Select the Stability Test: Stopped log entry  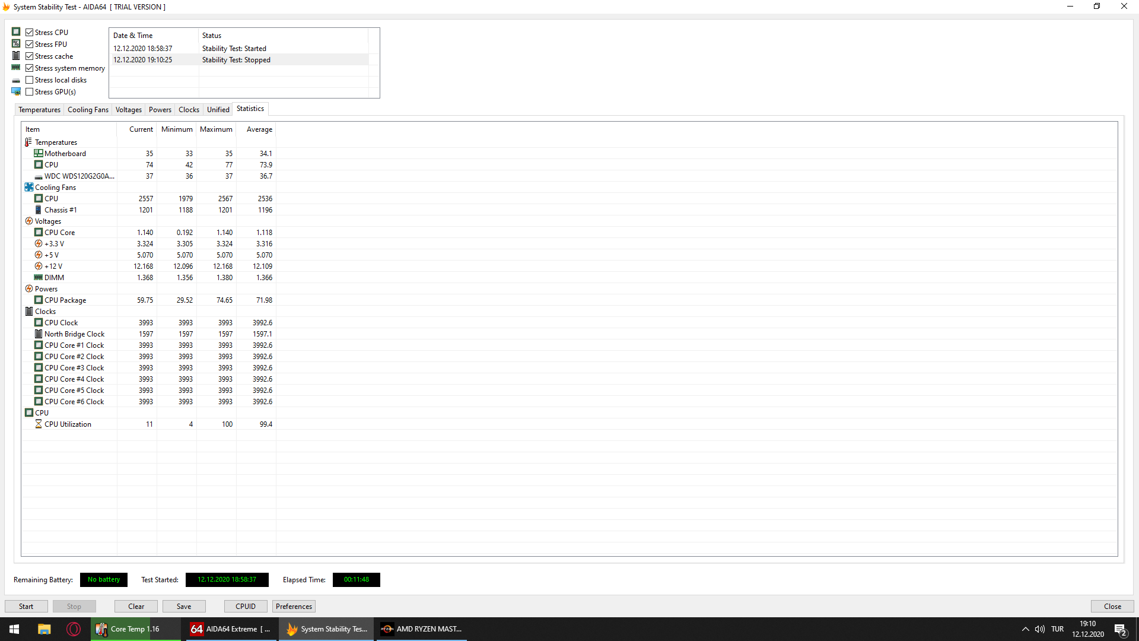(x=236, y=60)
